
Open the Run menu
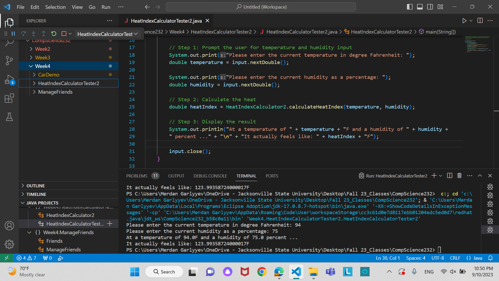click(106, 7)
